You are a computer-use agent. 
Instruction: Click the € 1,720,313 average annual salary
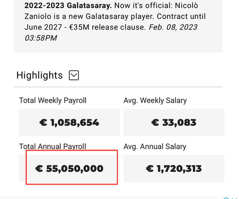coord(174,168)
